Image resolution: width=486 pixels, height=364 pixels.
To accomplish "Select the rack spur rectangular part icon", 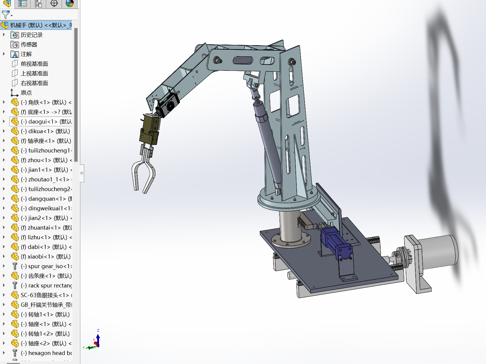I will tap(15, 286).
